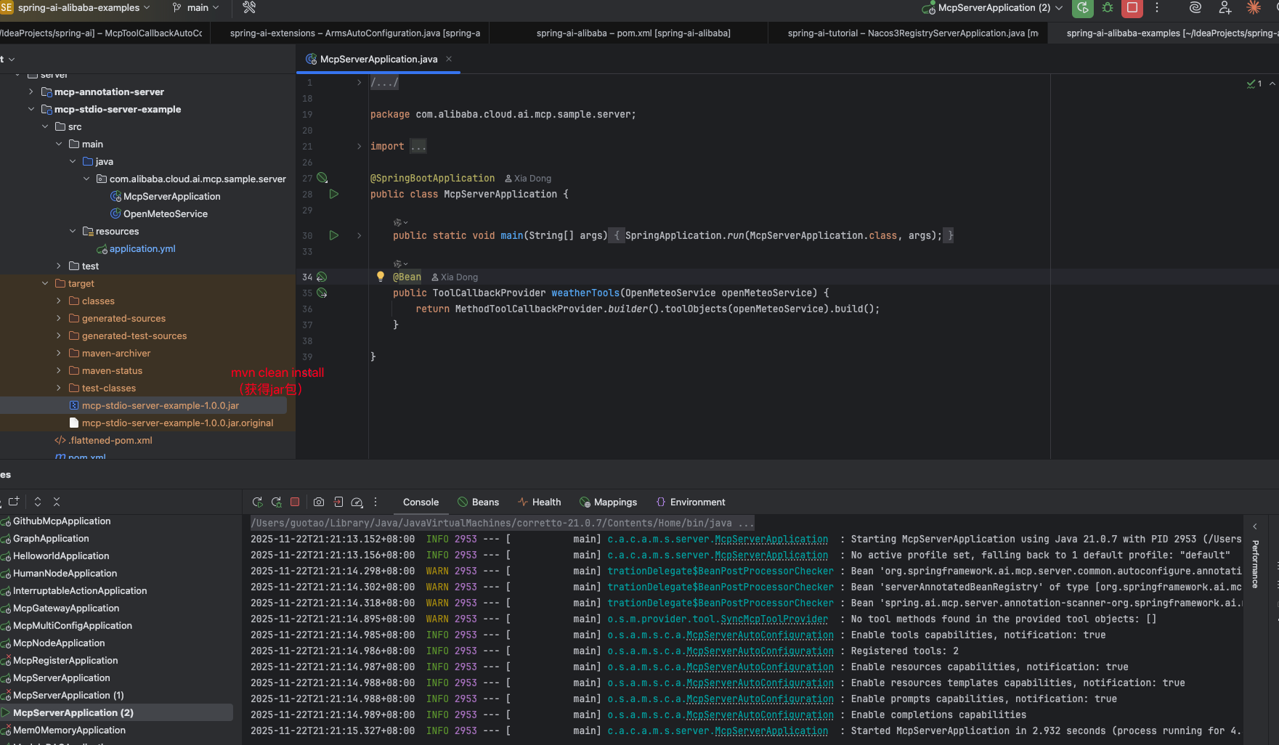Screen dimensions: 1279x745
Task: Select mcp-stdio-server-example-1.0.0.jar file
Action: point(160,405)
